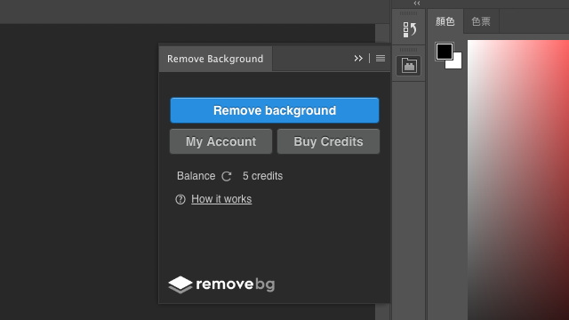Switch to the 顏色 tab
The image size is (569, 320).
(x=445, y=21)
